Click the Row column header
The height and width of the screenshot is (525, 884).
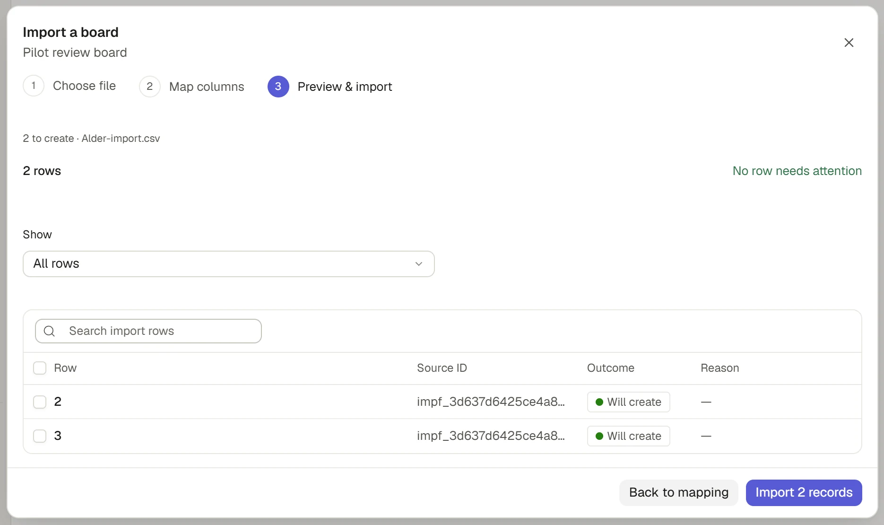pos(65,368)
